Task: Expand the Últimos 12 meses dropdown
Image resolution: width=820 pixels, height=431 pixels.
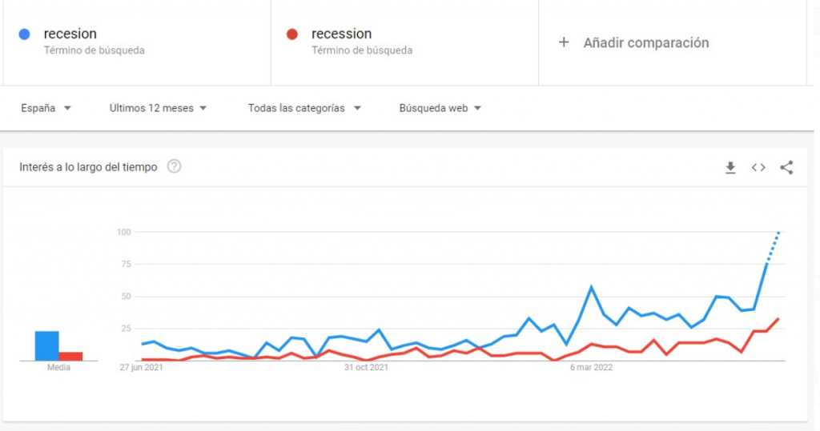Action: pos(159,108)
